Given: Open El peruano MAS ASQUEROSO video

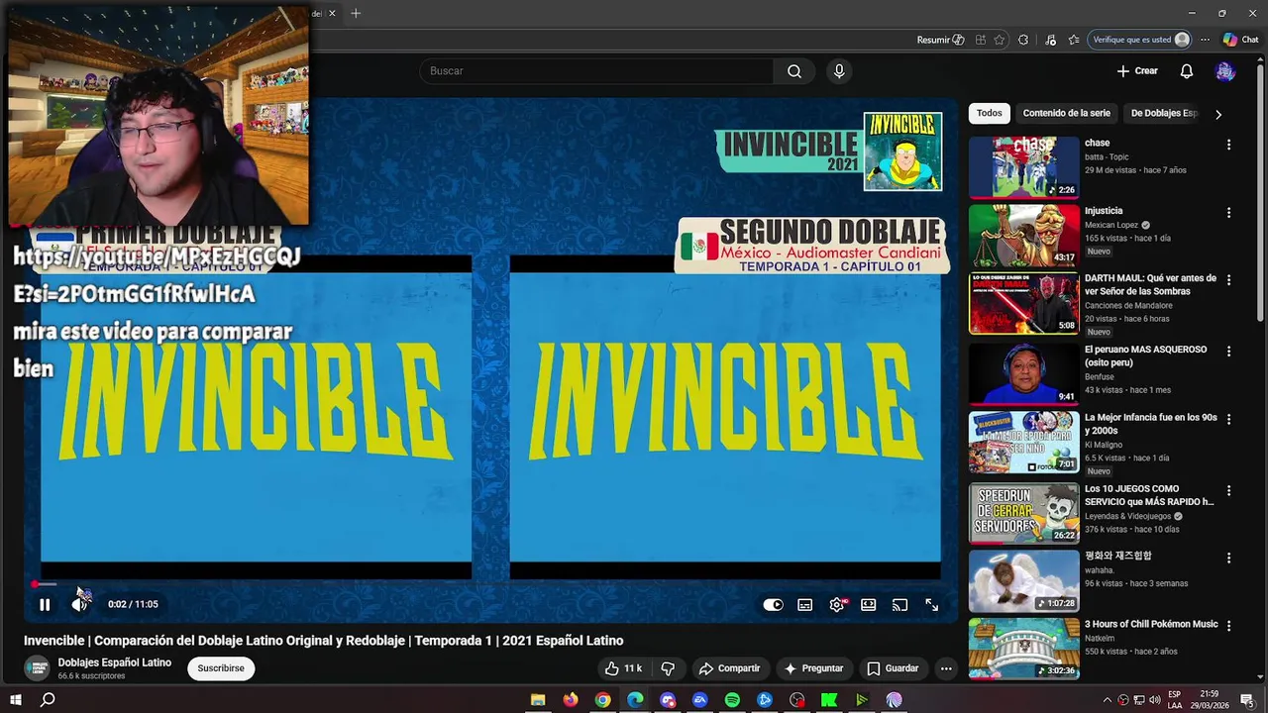Looking at the screenshot, I should [1145, 356].
